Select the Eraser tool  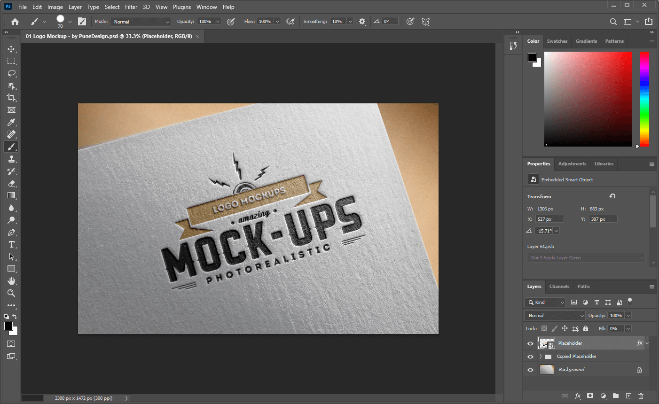click(11, 183)
